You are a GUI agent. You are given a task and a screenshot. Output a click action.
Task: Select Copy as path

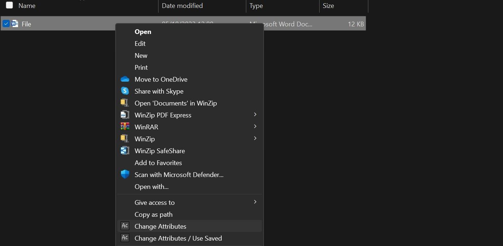coord(153,214)
